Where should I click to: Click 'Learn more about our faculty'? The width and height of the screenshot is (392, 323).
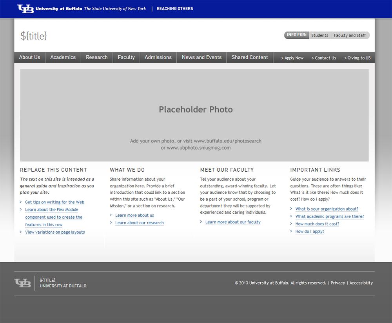(x=233, y=222)
